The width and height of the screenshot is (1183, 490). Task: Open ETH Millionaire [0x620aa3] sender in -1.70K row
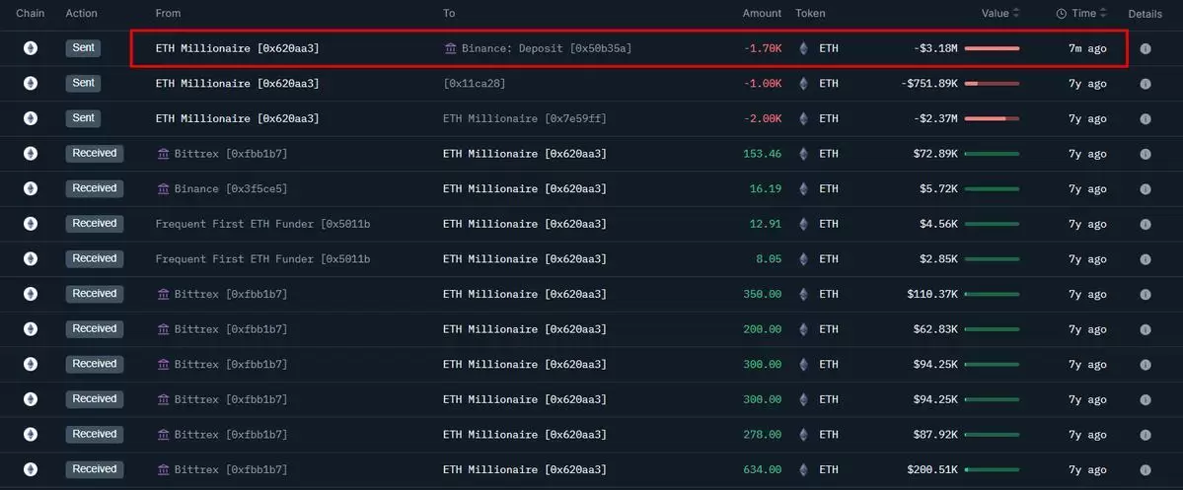(237, 48)
